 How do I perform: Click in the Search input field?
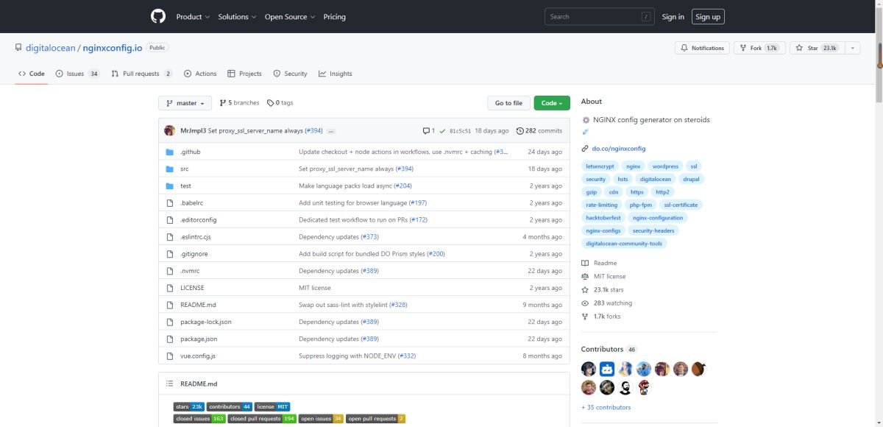pyautogui.click(x=592, y=17)
